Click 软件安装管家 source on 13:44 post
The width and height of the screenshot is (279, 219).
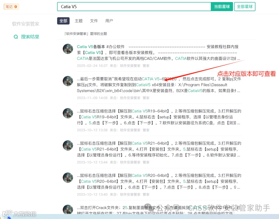[x=130, y=162]
